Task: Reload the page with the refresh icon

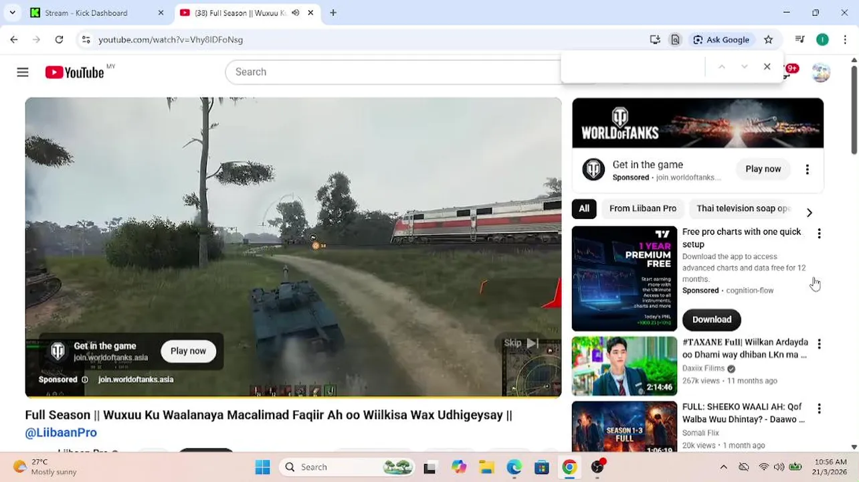Action: [x=59, y=39]
